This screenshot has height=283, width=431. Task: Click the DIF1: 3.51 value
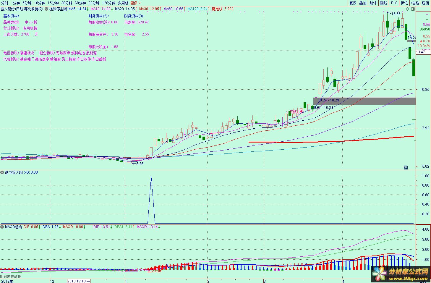tap(103, 227)
